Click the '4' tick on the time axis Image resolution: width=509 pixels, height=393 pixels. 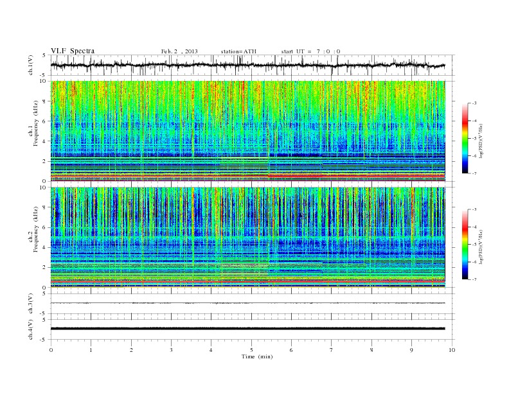[211, 350]
